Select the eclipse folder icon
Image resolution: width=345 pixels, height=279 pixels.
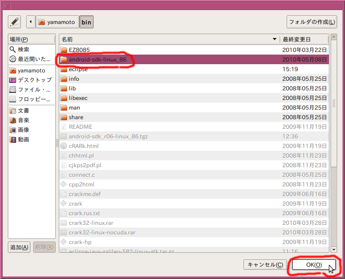(64, 69)
